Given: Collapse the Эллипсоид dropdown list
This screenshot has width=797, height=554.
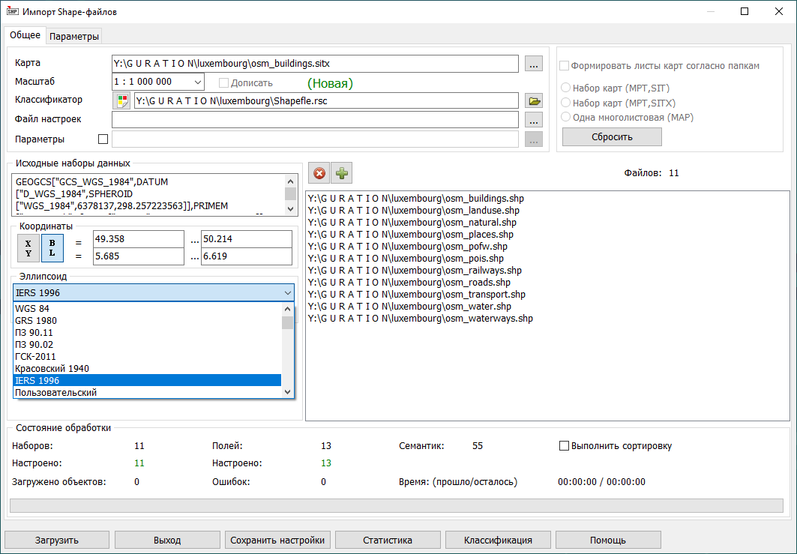Looking at the screenshot, I should 287,292.
